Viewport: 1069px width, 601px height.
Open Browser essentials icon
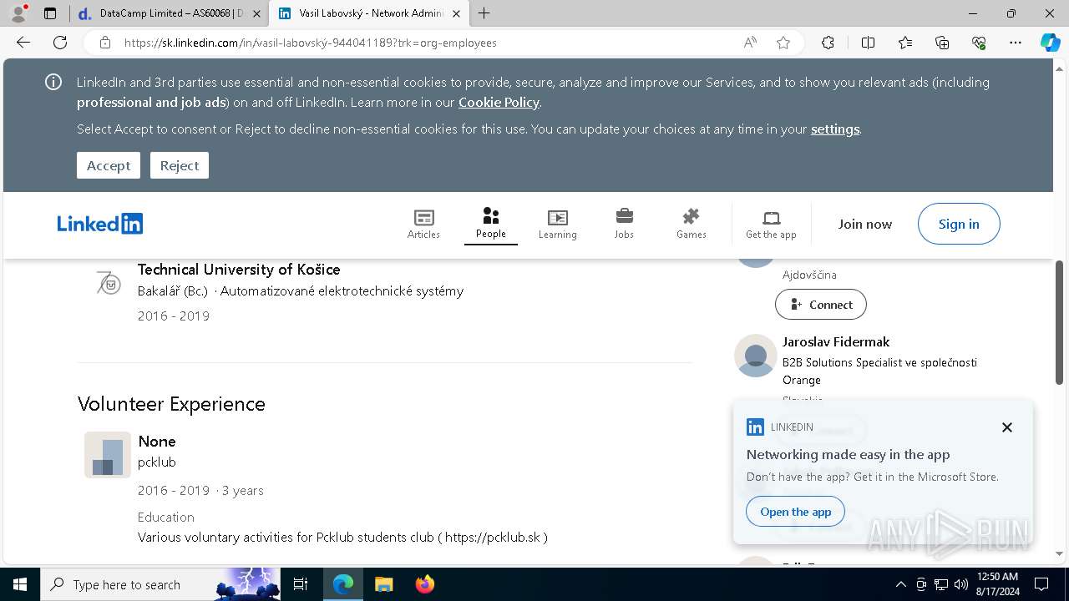[979, 43]
